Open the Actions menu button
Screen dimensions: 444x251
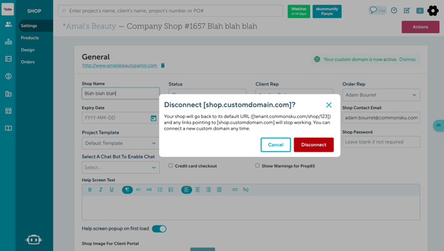tap(420, 27)
